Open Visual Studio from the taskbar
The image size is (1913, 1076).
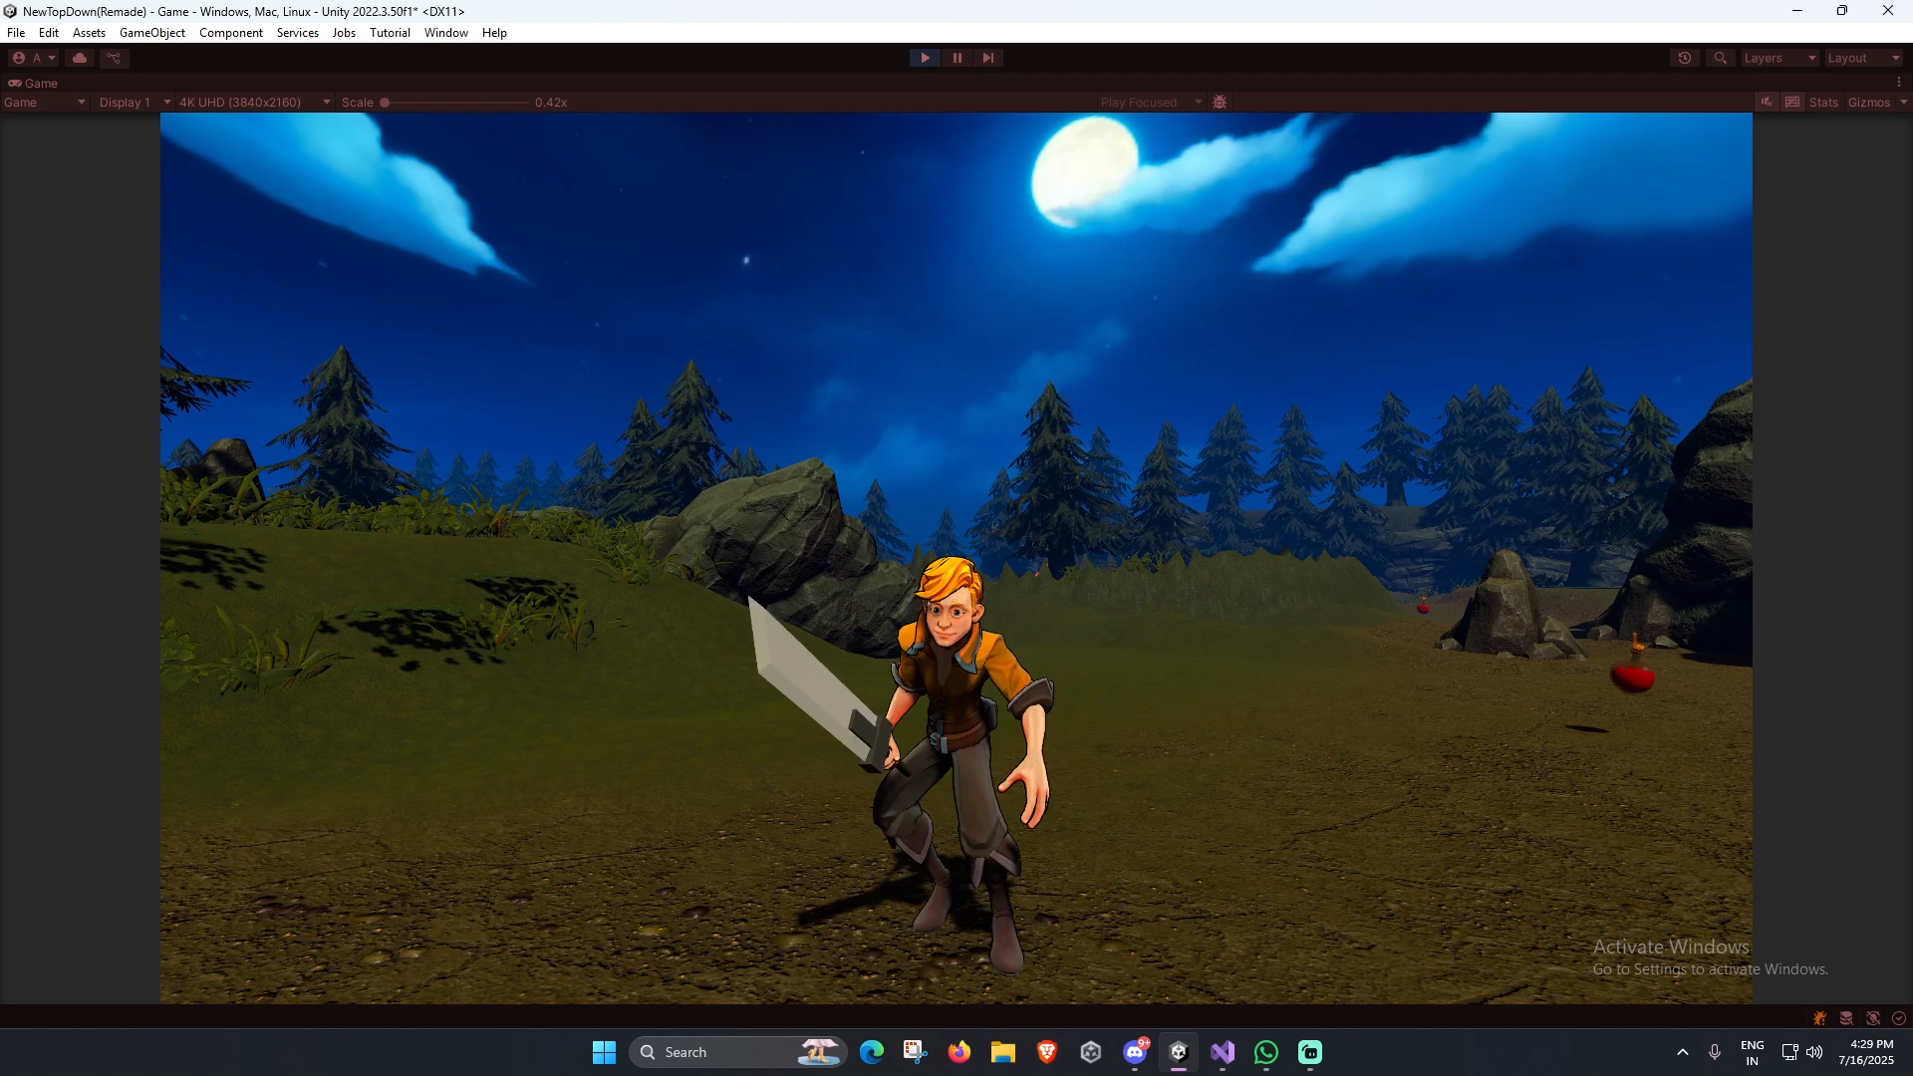click(x=1223, y=1052)
